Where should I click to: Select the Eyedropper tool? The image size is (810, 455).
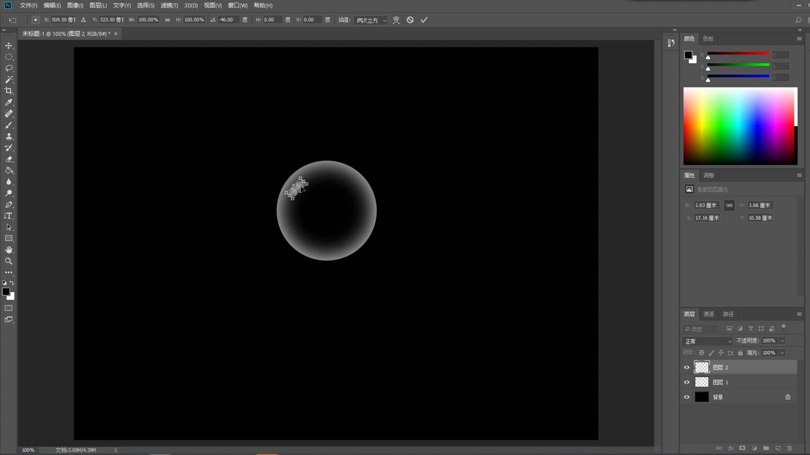click(8, 102)
